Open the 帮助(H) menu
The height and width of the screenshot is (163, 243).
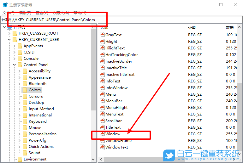pyautogui.click(x=80, y=13)
